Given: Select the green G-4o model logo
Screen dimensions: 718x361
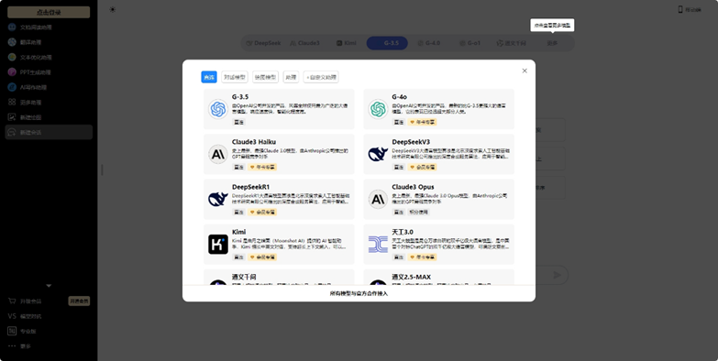Looking at the screenshot, I should click(378, 109).
